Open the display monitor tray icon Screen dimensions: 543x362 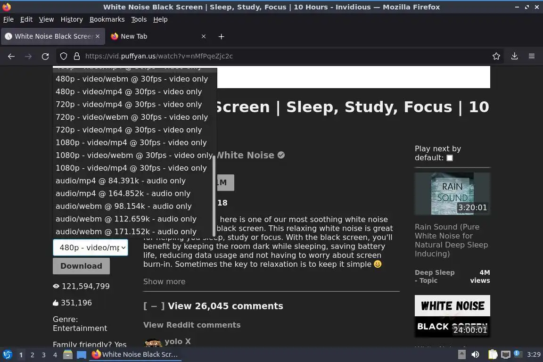tap(506, 354)
